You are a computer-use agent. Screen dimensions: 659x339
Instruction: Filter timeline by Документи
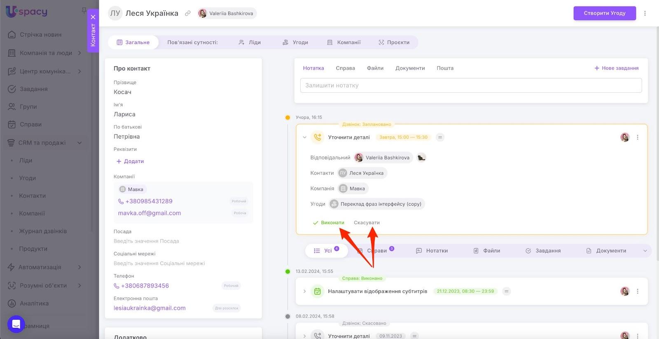click(x=606, y=251)
